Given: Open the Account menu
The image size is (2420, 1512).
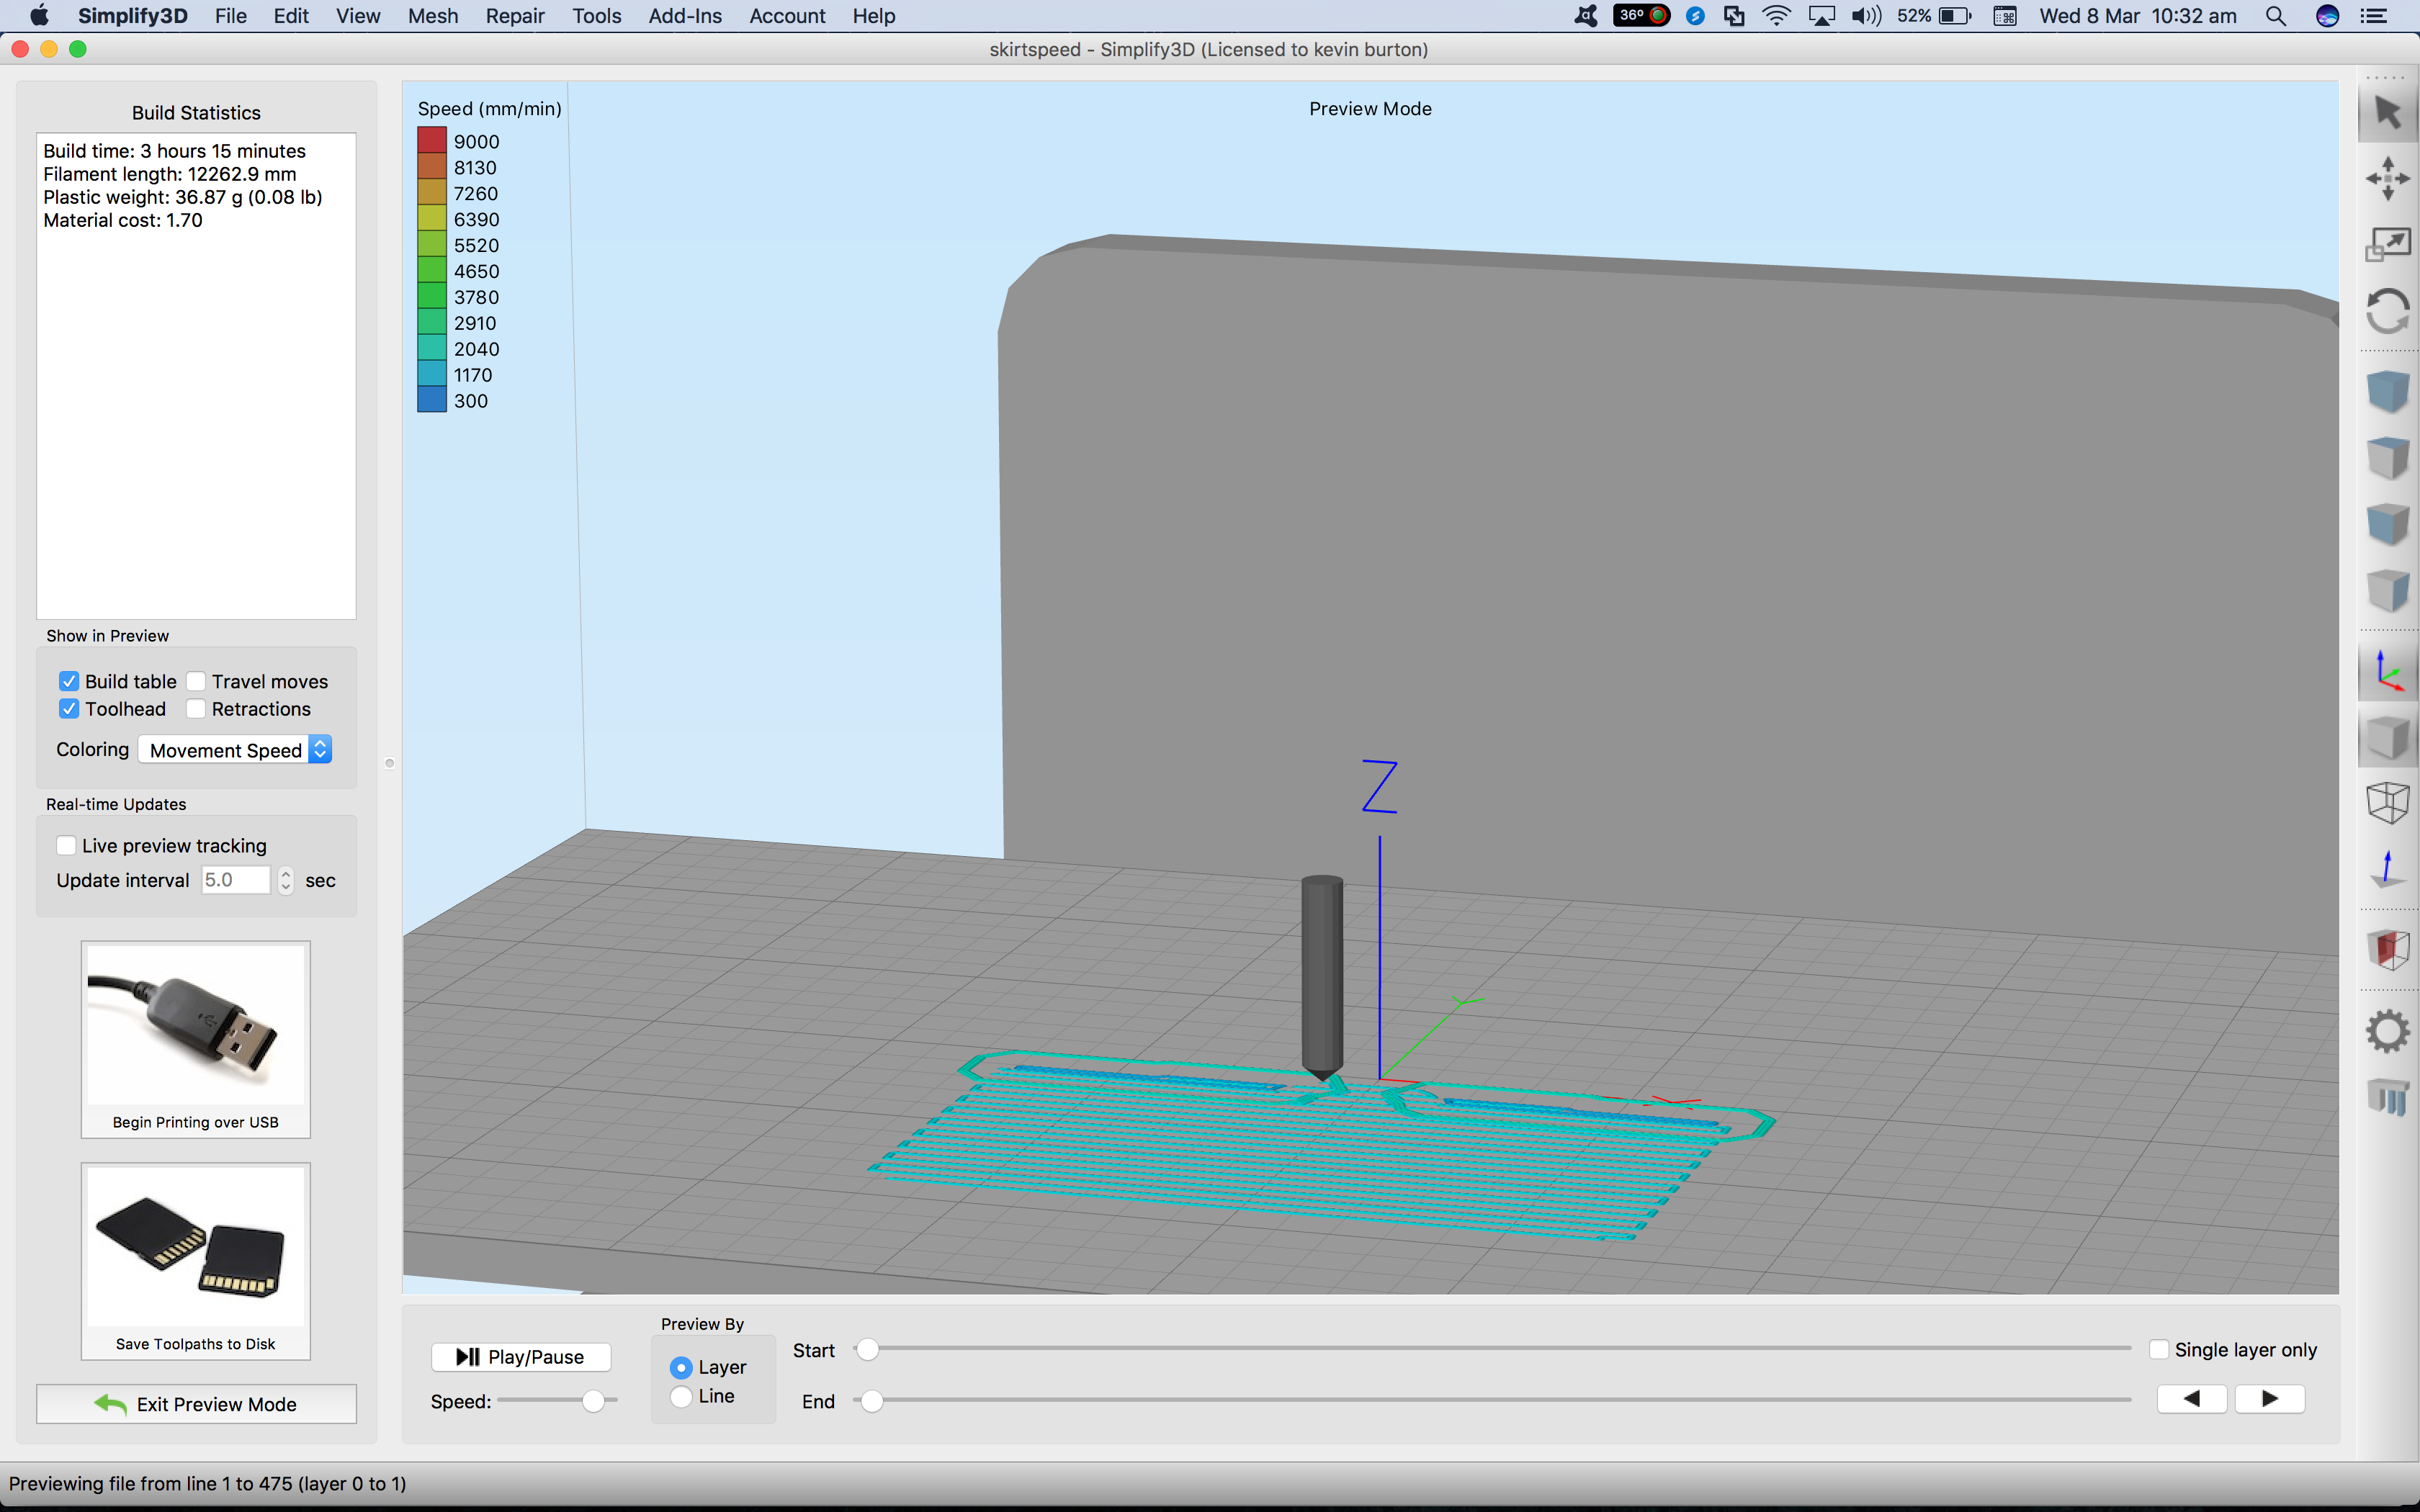Looking at the screenshot, I should pos(787,16).
